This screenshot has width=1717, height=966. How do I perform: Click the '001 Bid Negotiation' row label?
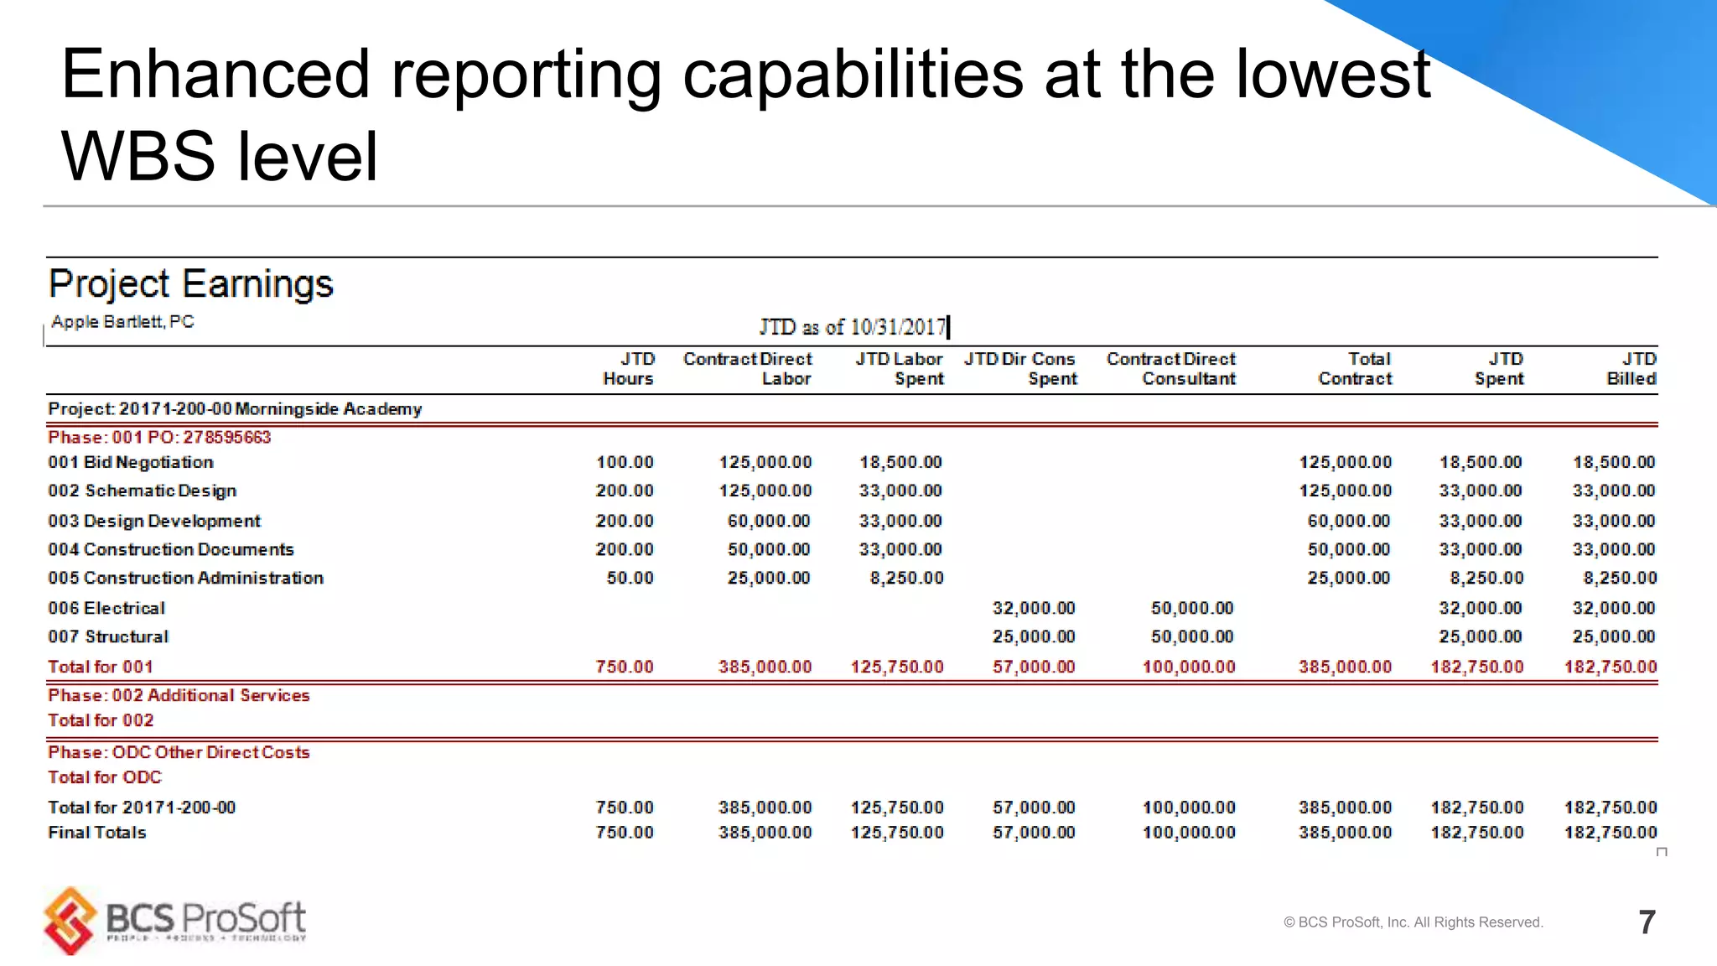(x=131, y=463)
